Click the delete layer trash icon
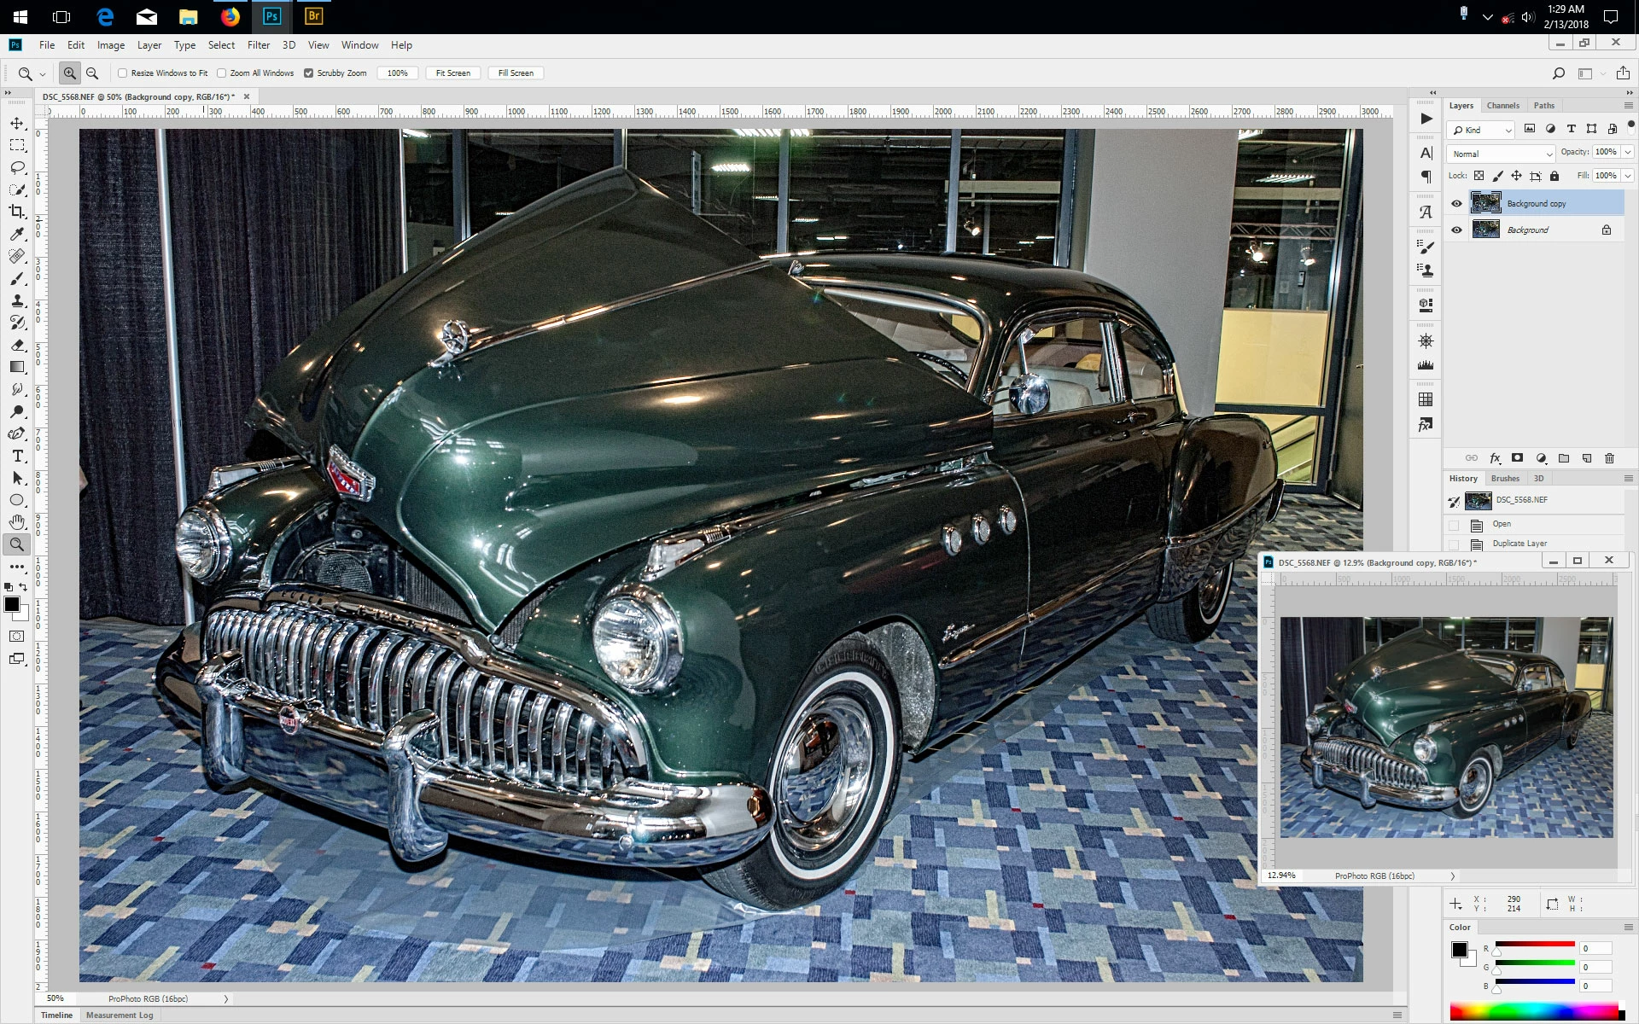The height and width of the screenshot is (1024, 1639). click(1609, 458)
